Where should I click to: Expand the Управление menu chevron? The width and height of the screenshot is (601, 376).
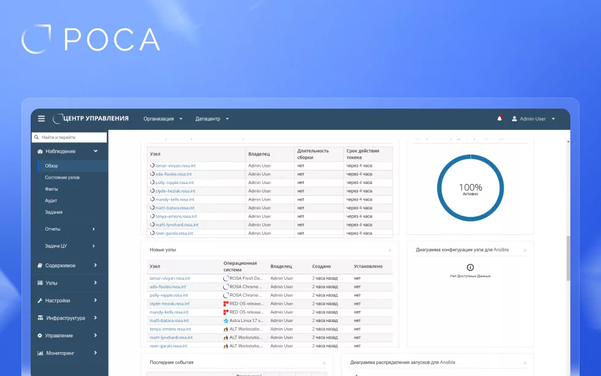[x=96, y=335]
